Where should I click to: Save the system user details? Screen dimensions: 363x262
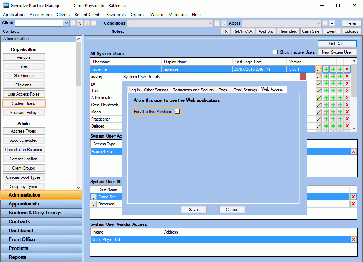(193, 210)
